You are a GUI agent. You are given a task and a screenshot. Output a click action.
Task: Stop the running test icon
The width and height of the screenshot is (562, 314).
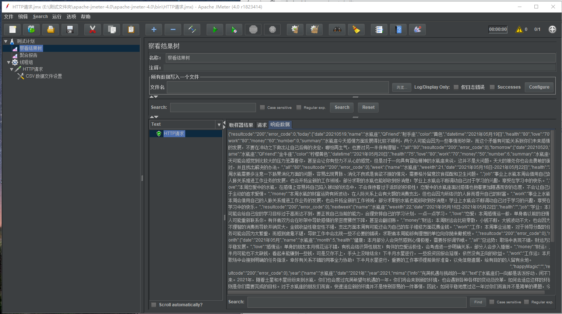point(253,29)
